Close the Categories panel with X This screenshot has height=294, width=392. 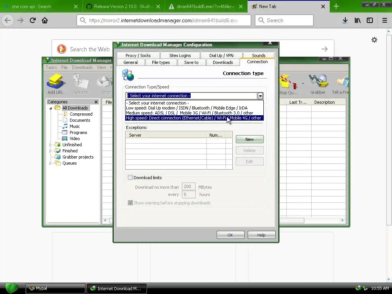tap(96, 102)
